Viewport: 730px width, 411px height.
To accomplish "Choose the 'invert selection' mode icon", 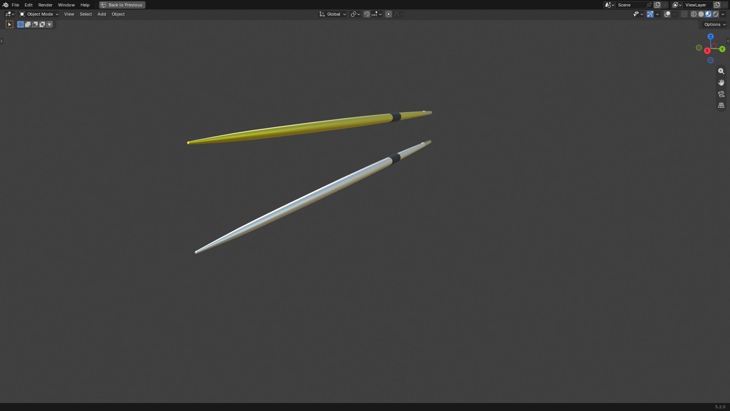I will (42, 24).
